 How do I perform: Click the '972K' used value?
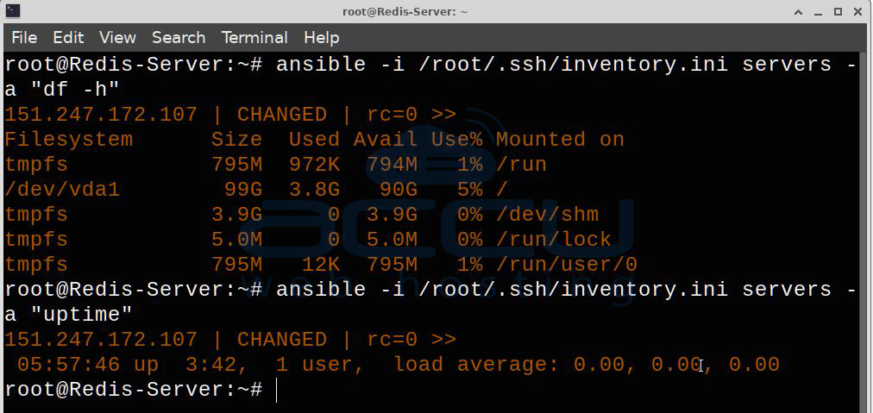(314, 165)
